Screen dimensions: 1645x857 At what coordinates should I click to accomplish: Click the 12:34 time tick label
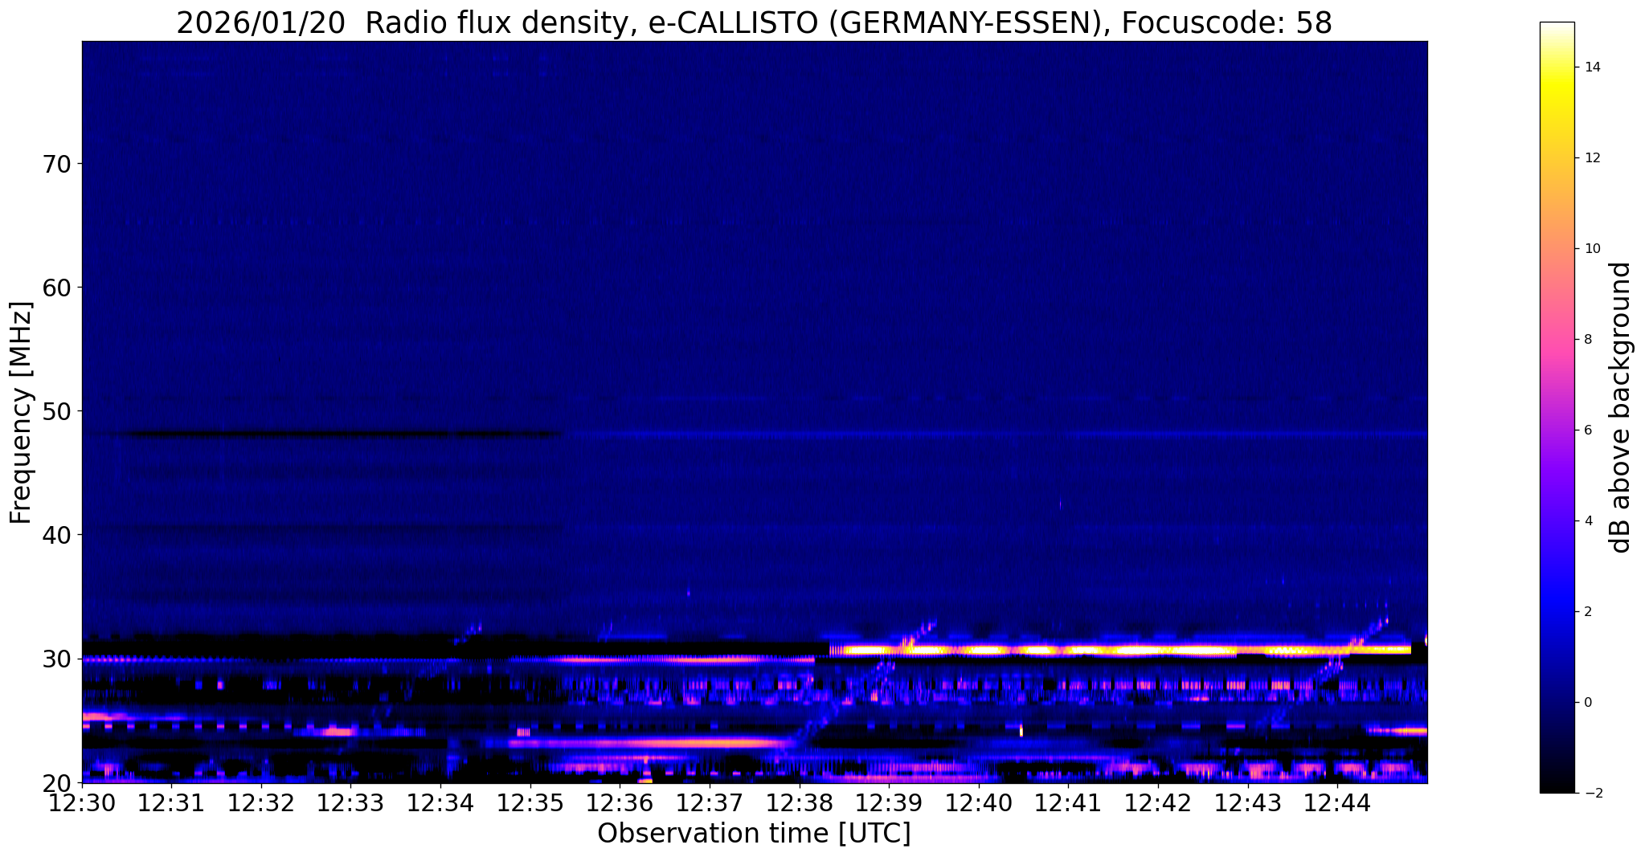(x=440, y=802)
